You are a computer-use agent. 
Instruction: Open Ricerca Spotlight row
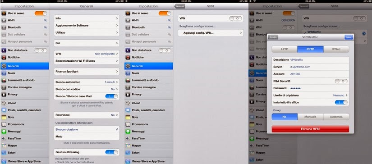click(x=87, y=71)
